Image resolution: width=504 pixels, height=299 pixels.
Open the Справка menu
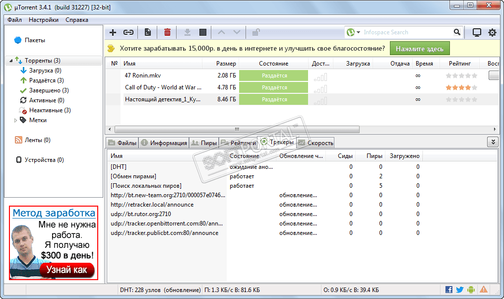tap(77, 20)
